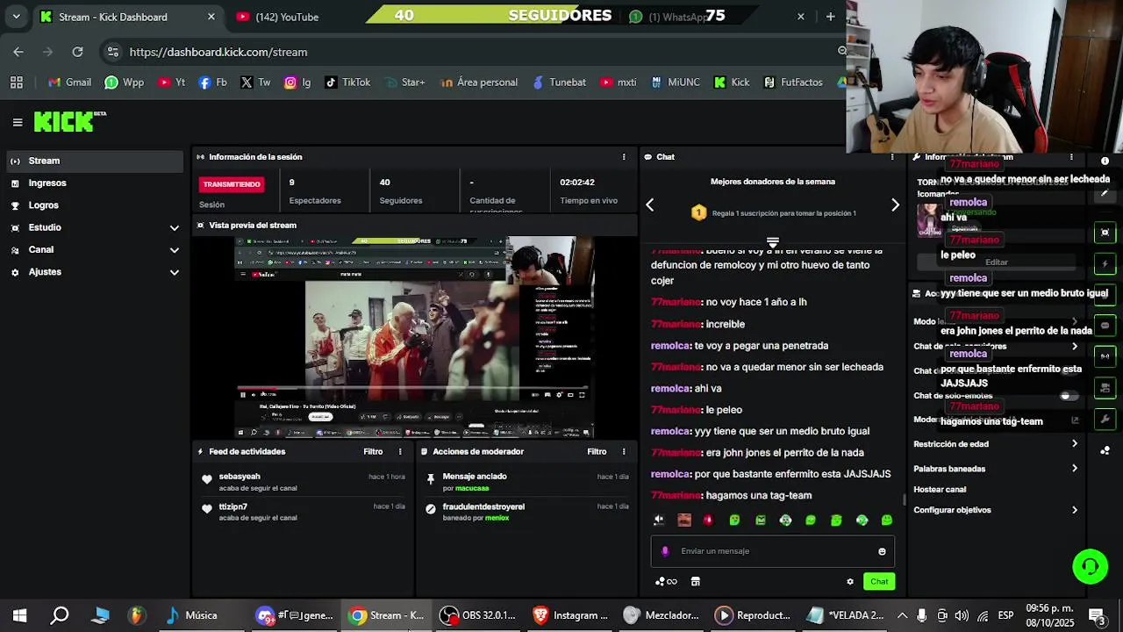The image size is (1123, 632).
Task: Open Feed de actividades Filtro
Action: [373, 452]
